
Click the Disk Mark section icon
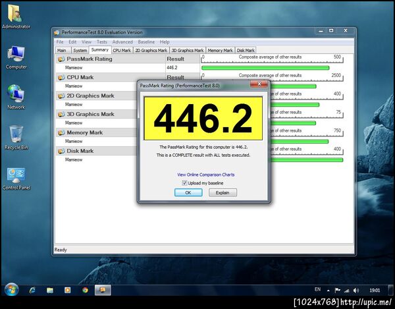click(x=61, y=152)
